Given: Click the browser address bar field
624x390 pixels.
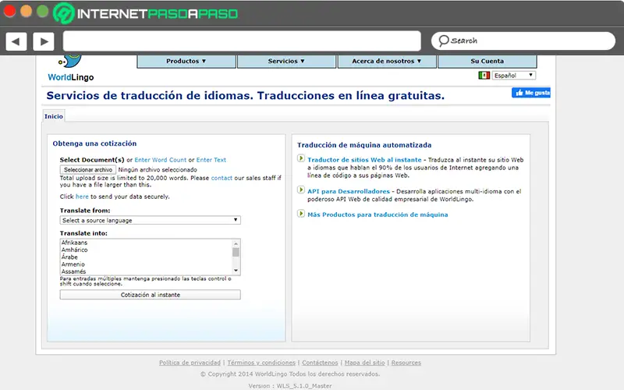Looking at the screenshot, I should pos(242,41).
